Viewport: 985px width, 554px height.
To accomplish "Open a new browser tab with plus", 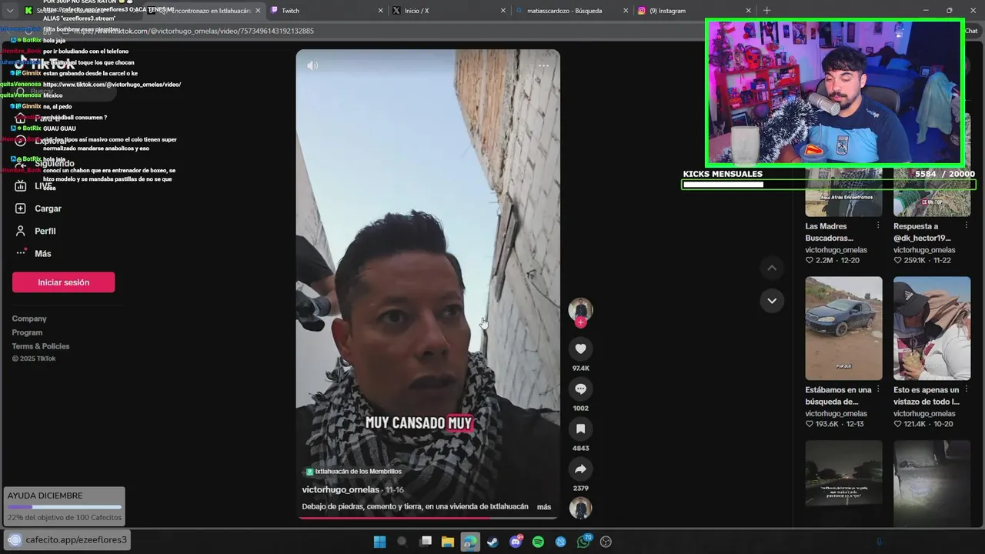I will coord(766,11).
